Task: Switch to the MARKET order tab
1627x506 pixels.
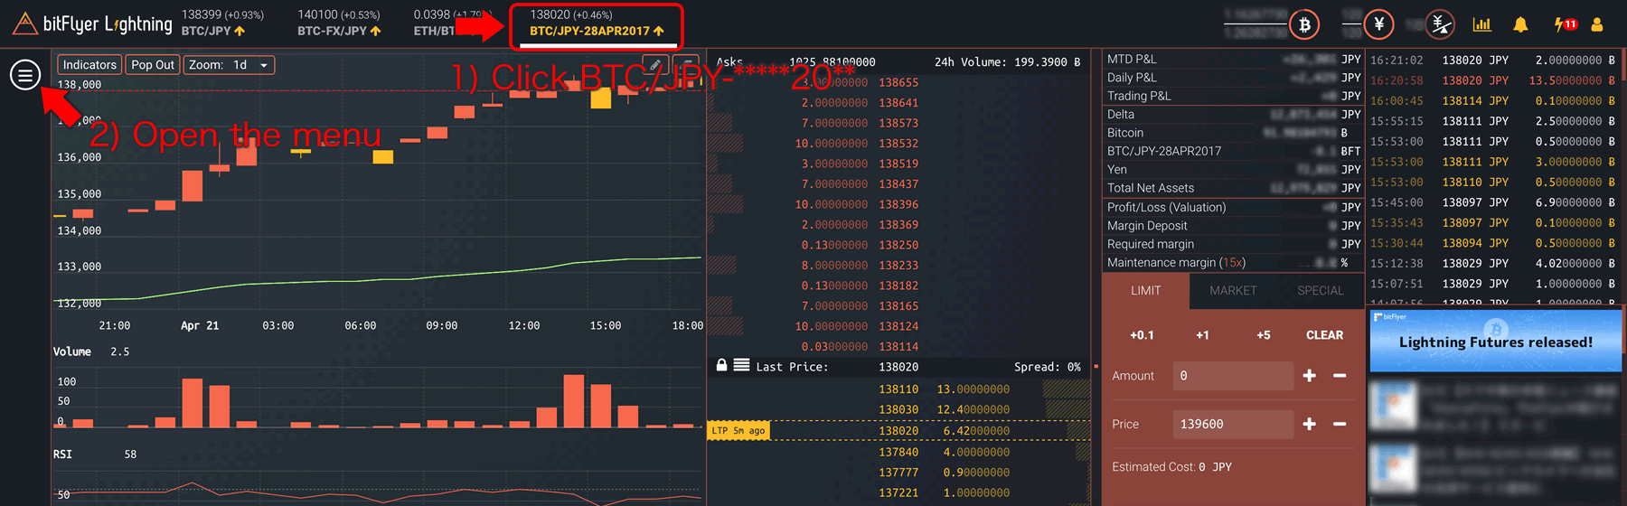Action: tap(1233, 291)
